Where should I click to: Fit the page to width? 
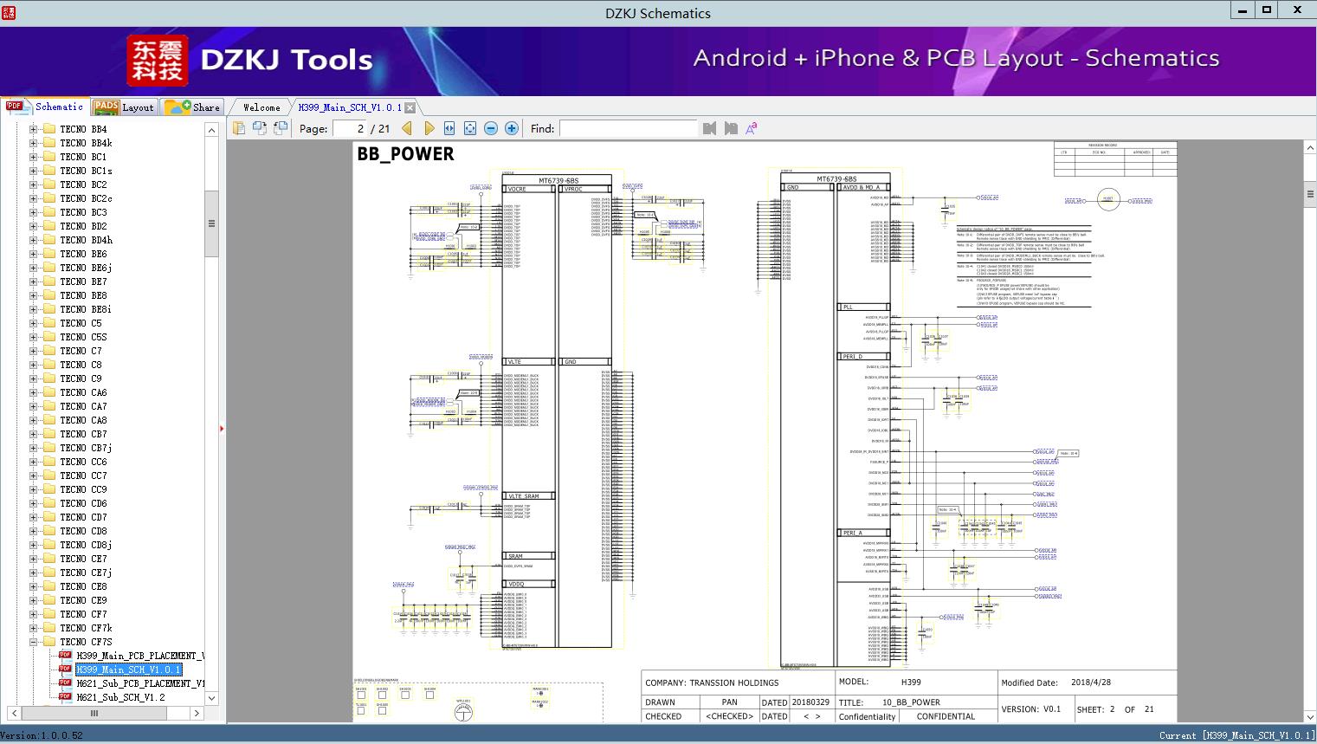coord(449,128)
